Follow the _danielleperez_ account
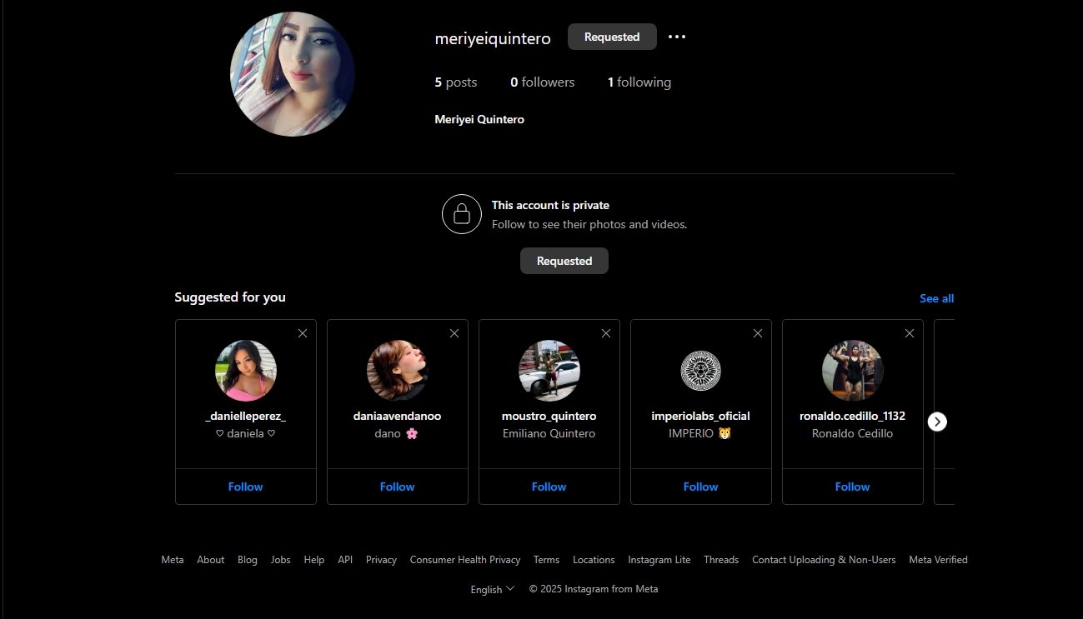Viewport: 1083px width, 619px height. click(245, 487)
